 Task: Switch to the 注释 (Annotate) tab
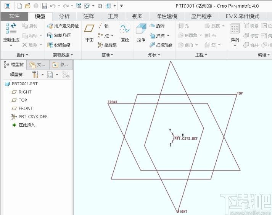[x=89, y=16]
